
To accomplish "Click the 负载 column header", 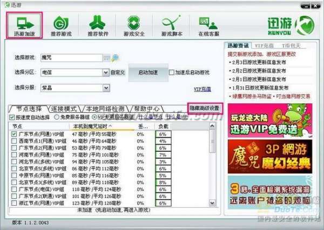I will coord(163,126).
